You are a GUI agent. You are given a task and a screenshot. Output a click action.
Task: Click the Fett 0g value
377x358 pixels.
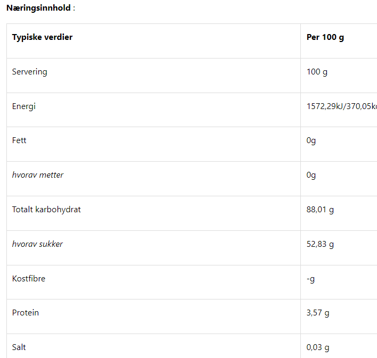point(311,140)
